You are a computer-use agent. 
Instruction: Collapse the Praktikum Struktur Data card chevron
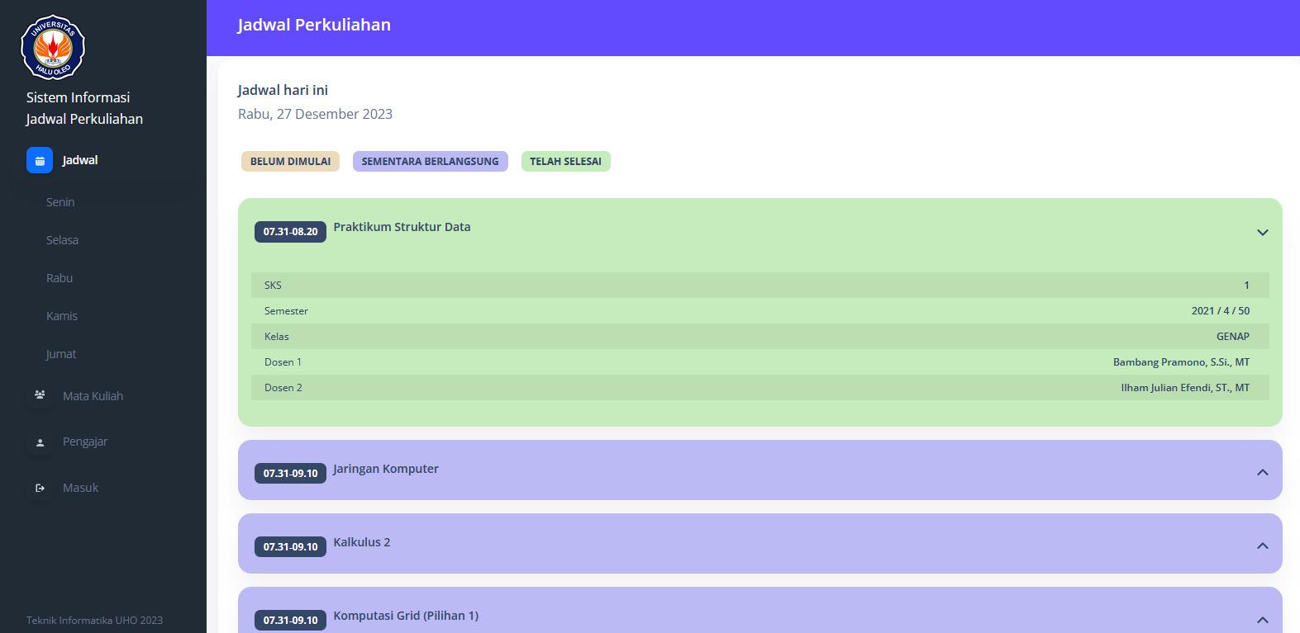(1263, 233)
